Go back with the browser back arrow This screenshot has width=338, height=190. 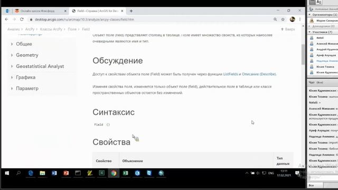click(6, 20)
